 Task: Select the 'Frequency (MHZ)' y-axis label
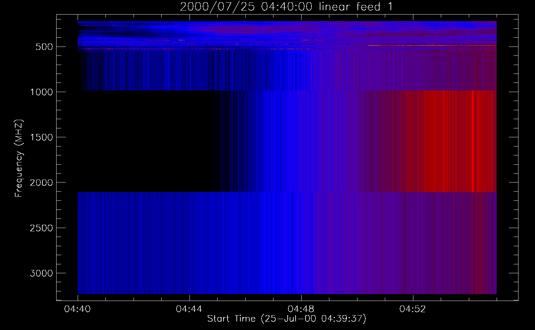coord(19,158)
